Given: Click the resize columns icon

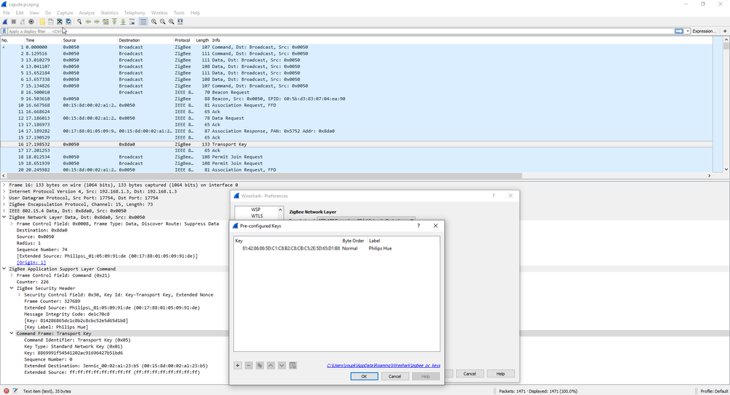Looking at the screenshot, I should coord(180,21).
